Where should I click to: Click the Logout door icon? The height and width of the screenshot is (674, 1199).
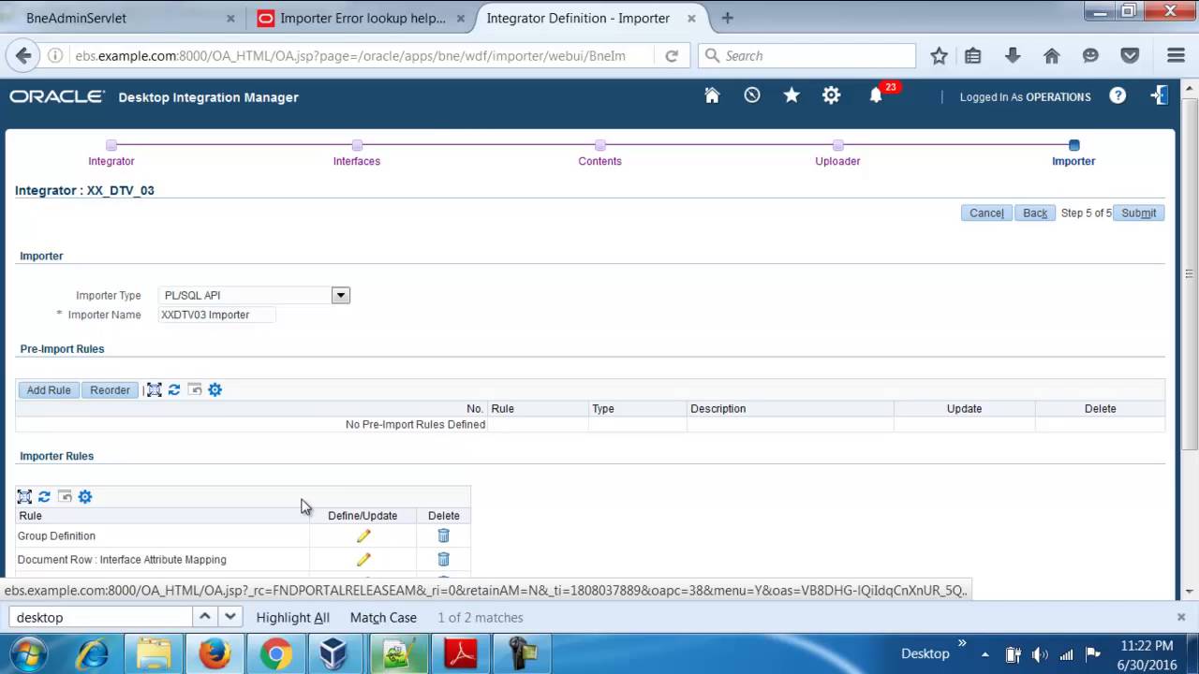pos(1159,95)
